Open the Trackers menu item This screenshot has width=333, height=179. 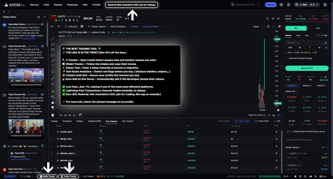coord(58,5)
